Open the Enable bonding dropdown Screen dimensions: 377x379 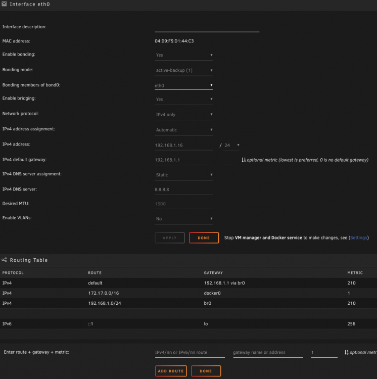[183, 55]
